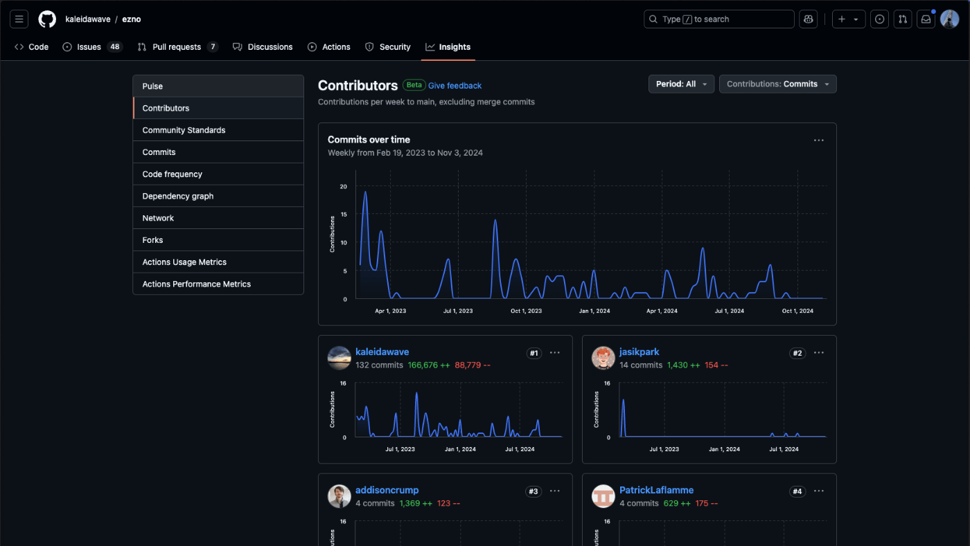
Task: Open the Contributions: Commits dropdown
Action: click(x=778, y=84)
